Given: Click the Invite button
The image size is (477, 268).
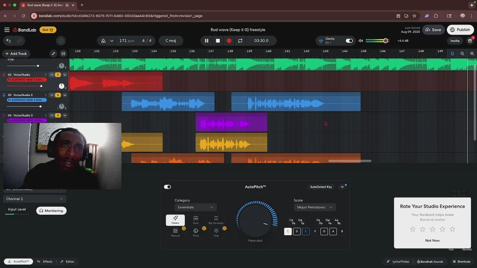Looking at the screenshot, I should (455, 41).
